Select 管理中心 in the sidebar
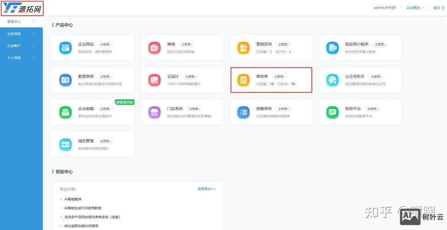Viewport: 447px width, 230px height. tap(21, 22)
